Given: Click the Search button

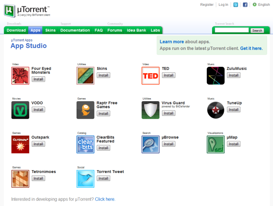Looking at the screenshot, I should (257, 30).
